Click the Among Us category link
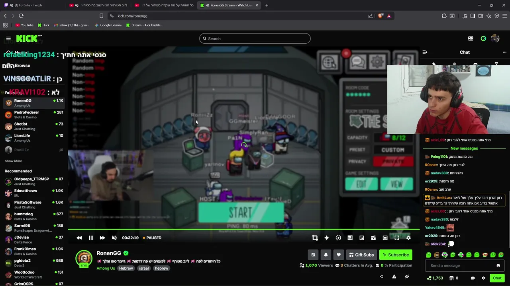The image size is (510, 286). pos(106,268)
